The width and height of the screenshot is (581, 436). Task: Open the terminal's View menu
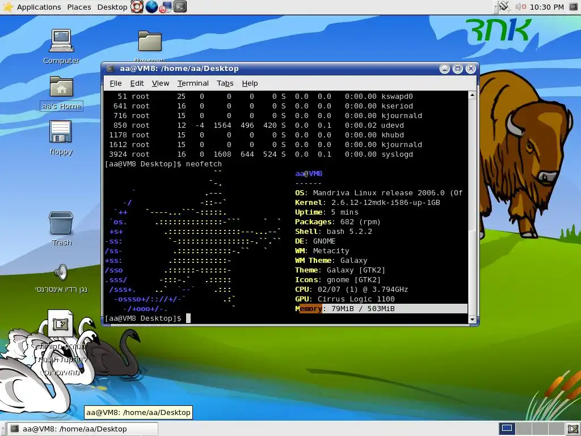click(161, 83)
